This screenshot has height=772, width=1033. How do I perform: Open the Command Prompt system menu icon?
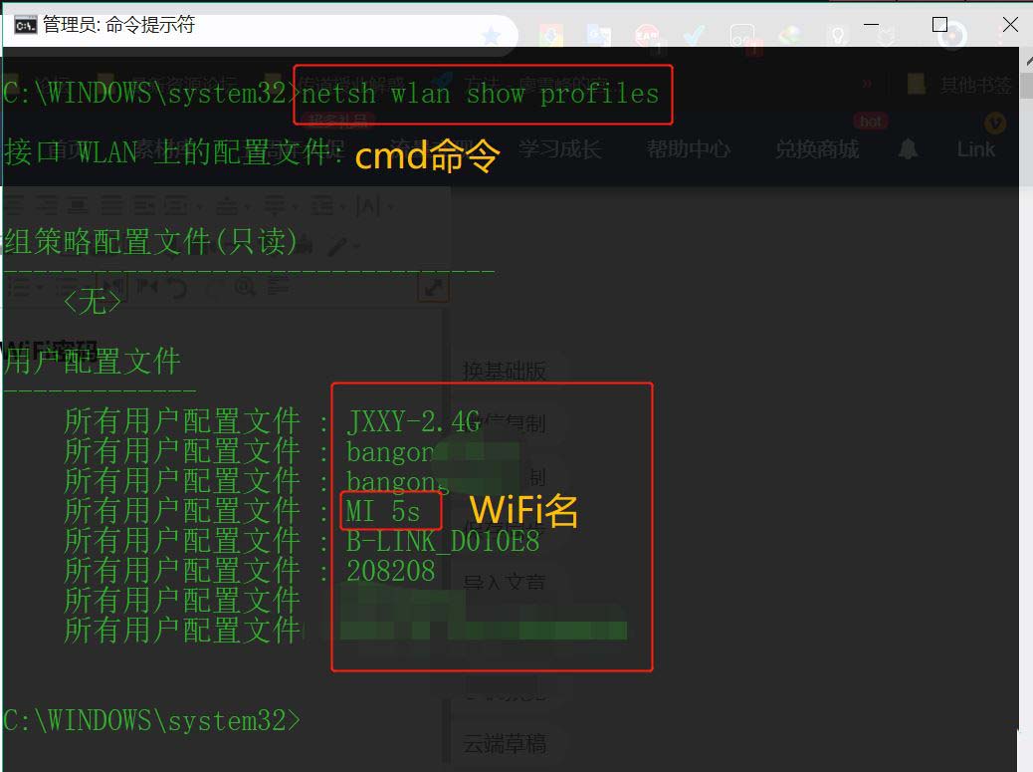tap(25, 26)
